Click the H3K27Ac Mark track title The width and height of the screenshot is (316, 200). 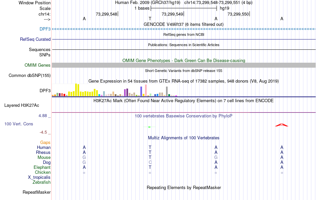tap(184, 101)
